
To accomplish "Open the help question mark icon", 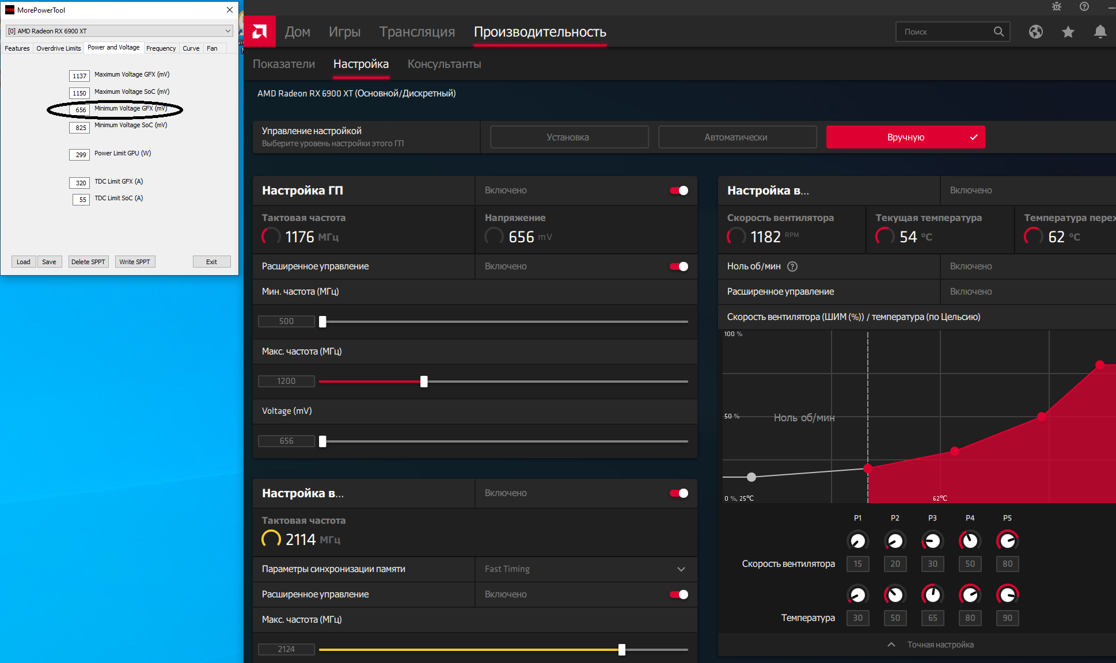I will pyautogui.click(x=1084, y=6).
